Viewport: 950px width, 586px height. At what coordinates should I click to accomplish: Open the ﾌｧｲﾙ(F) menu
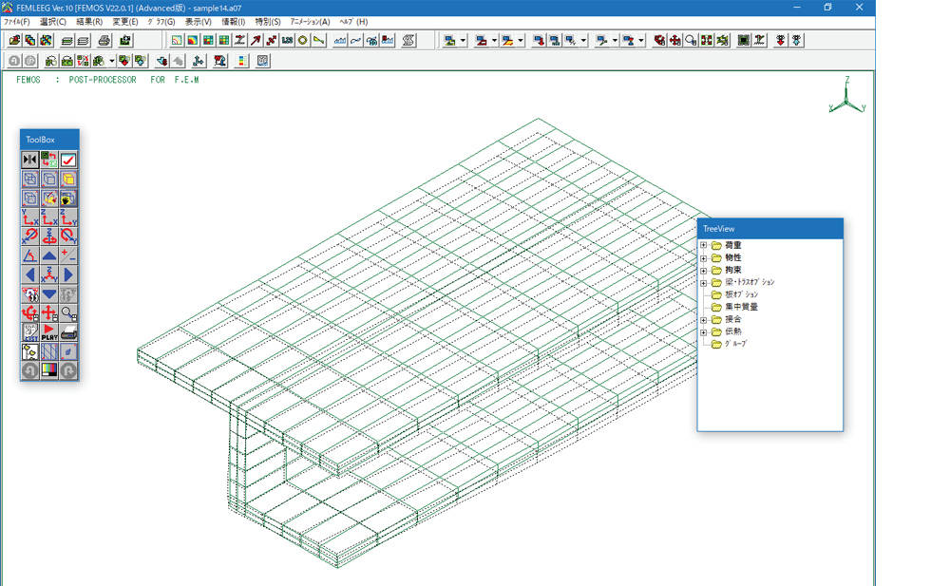pos(17,22)
